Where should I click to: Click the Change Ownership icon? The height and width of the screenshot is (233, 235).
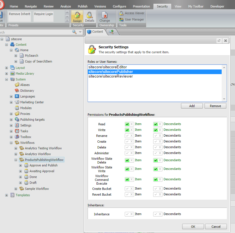105,15
